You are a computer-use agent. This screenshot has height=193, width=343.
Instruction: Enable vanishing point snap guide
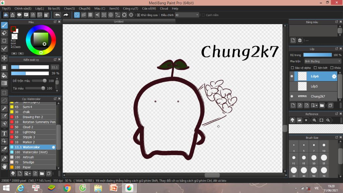tap(97, 15)
